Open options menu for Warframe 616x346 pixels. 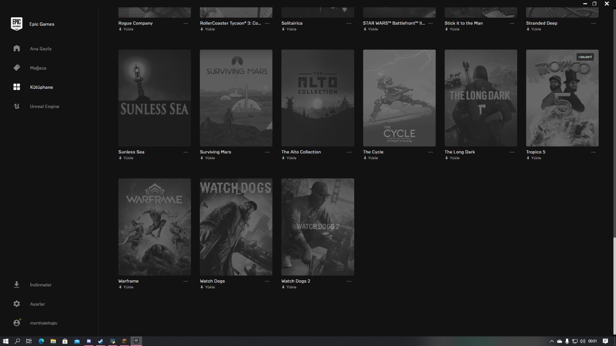186,281
